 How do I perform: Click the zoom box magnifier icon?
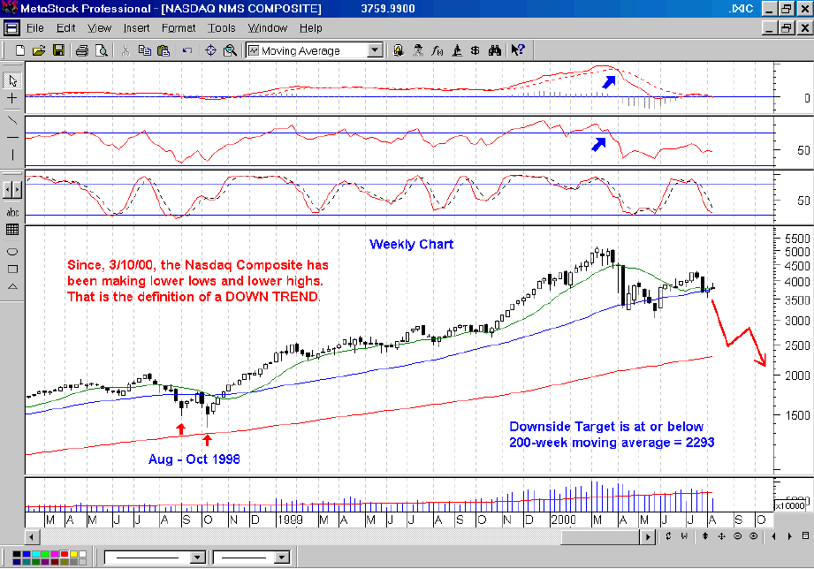(x=230, y=50)
